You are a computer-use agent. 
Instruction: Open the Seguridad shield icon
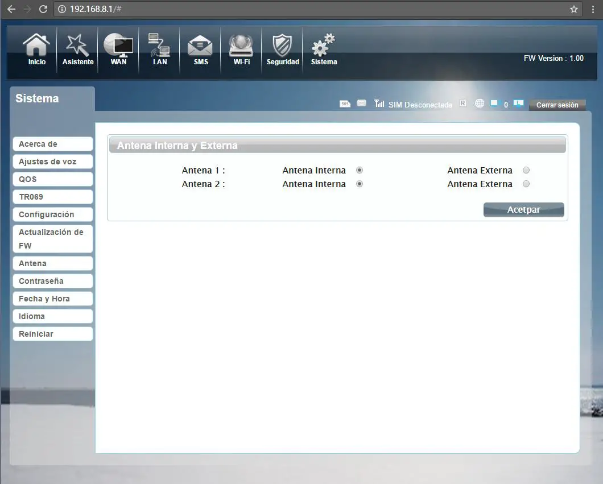pyautogui.click(x=283, y=49)
